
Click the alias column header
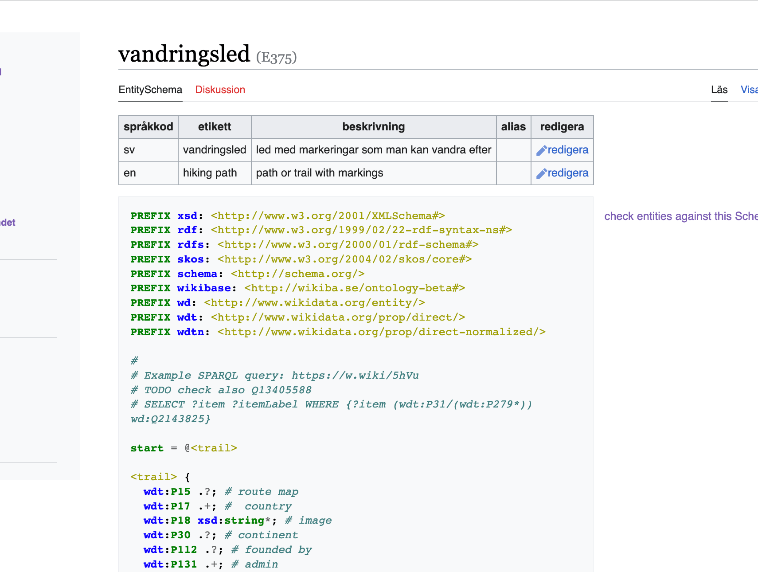(513, 127)
